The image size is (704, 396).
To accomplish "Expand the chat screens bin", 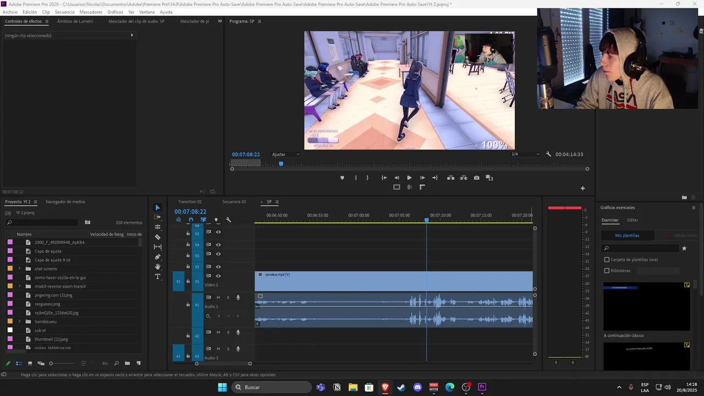I will pos(20,269).
